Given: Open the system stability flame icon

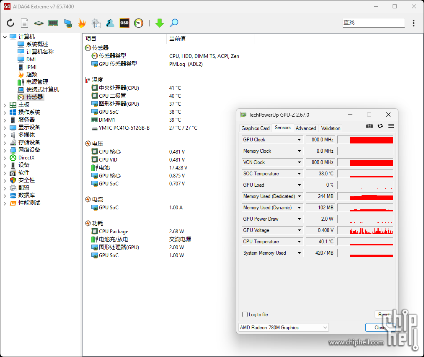Looking at the screenshot, I should click(x=82, y=23).
